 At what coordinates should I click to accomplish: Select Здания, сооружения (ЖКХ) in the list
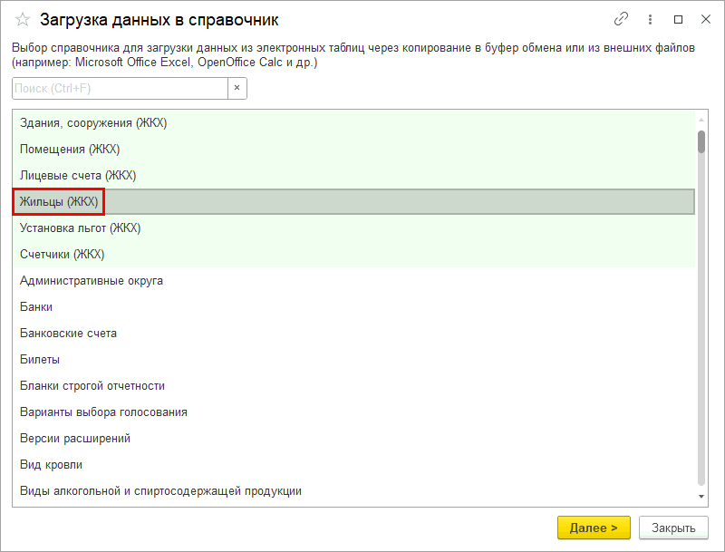(353, 123)
